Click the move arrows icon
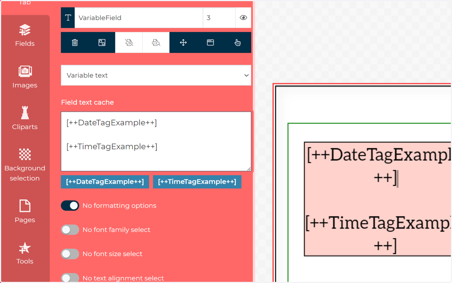The height and width of the screenshot is (283, 452). pos(183,43)
